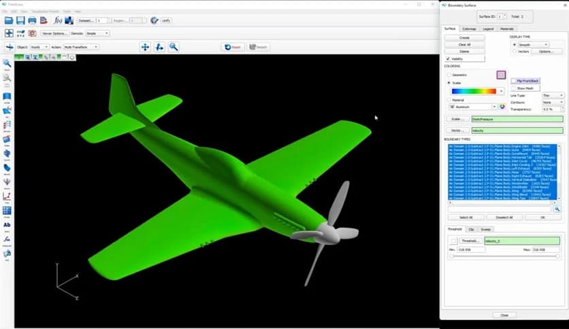Screen dimensions: 569x329
Task: Click the search magnifier beside boundary filter field
Action: point(557,209)
